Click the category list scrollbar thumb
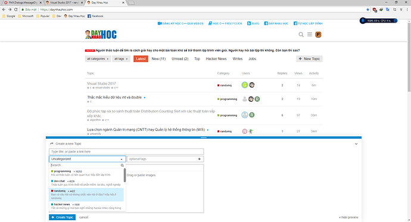Viewport: 411px width, 222px height. tap(124, 175)
